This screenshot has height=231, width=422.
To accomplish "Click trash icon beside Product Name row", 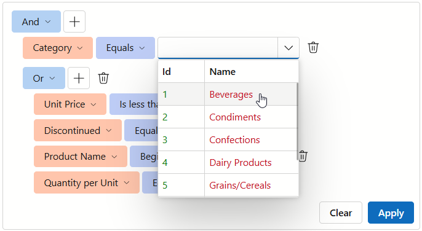I will tap(303, 156).
